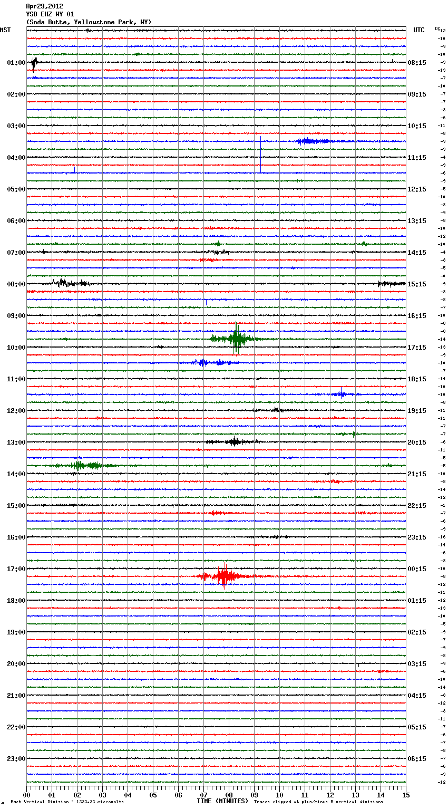Select the 19:00 MST time label
Viewport: 448px width, 809px height.
[16, 632]
